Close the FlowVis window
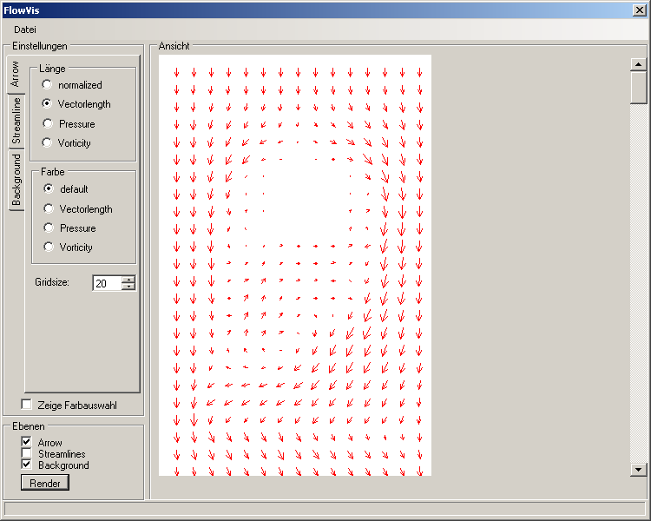Screen dimensions: 651x521 coord(639,10)
